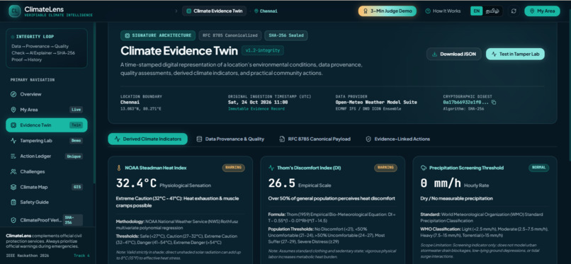This screenshot has height=264, width=571.
Task: Copy the cryptographic digest hash
Action: click(x=494, y=103)
